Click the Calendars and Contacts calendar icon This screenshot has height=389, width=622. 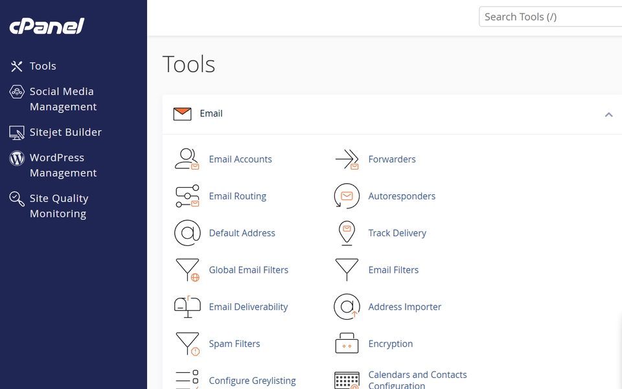pos(347,381)
